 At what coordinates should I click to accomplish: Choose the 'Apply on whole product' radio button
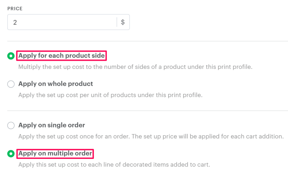tap(11, 84)
